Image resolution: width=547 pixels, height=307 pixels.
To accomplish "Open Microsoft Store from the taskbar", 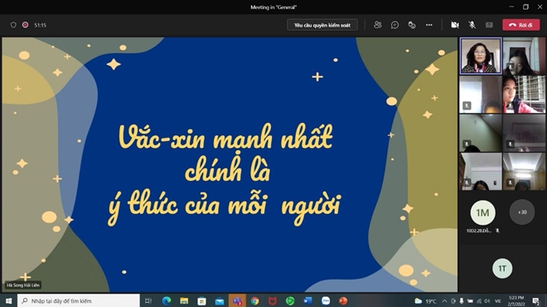I will point(201,300).
